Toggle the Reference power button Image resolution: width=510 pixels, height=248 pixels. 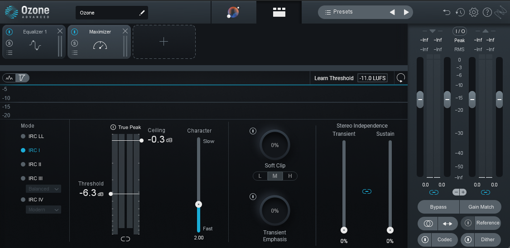[468, 223]
